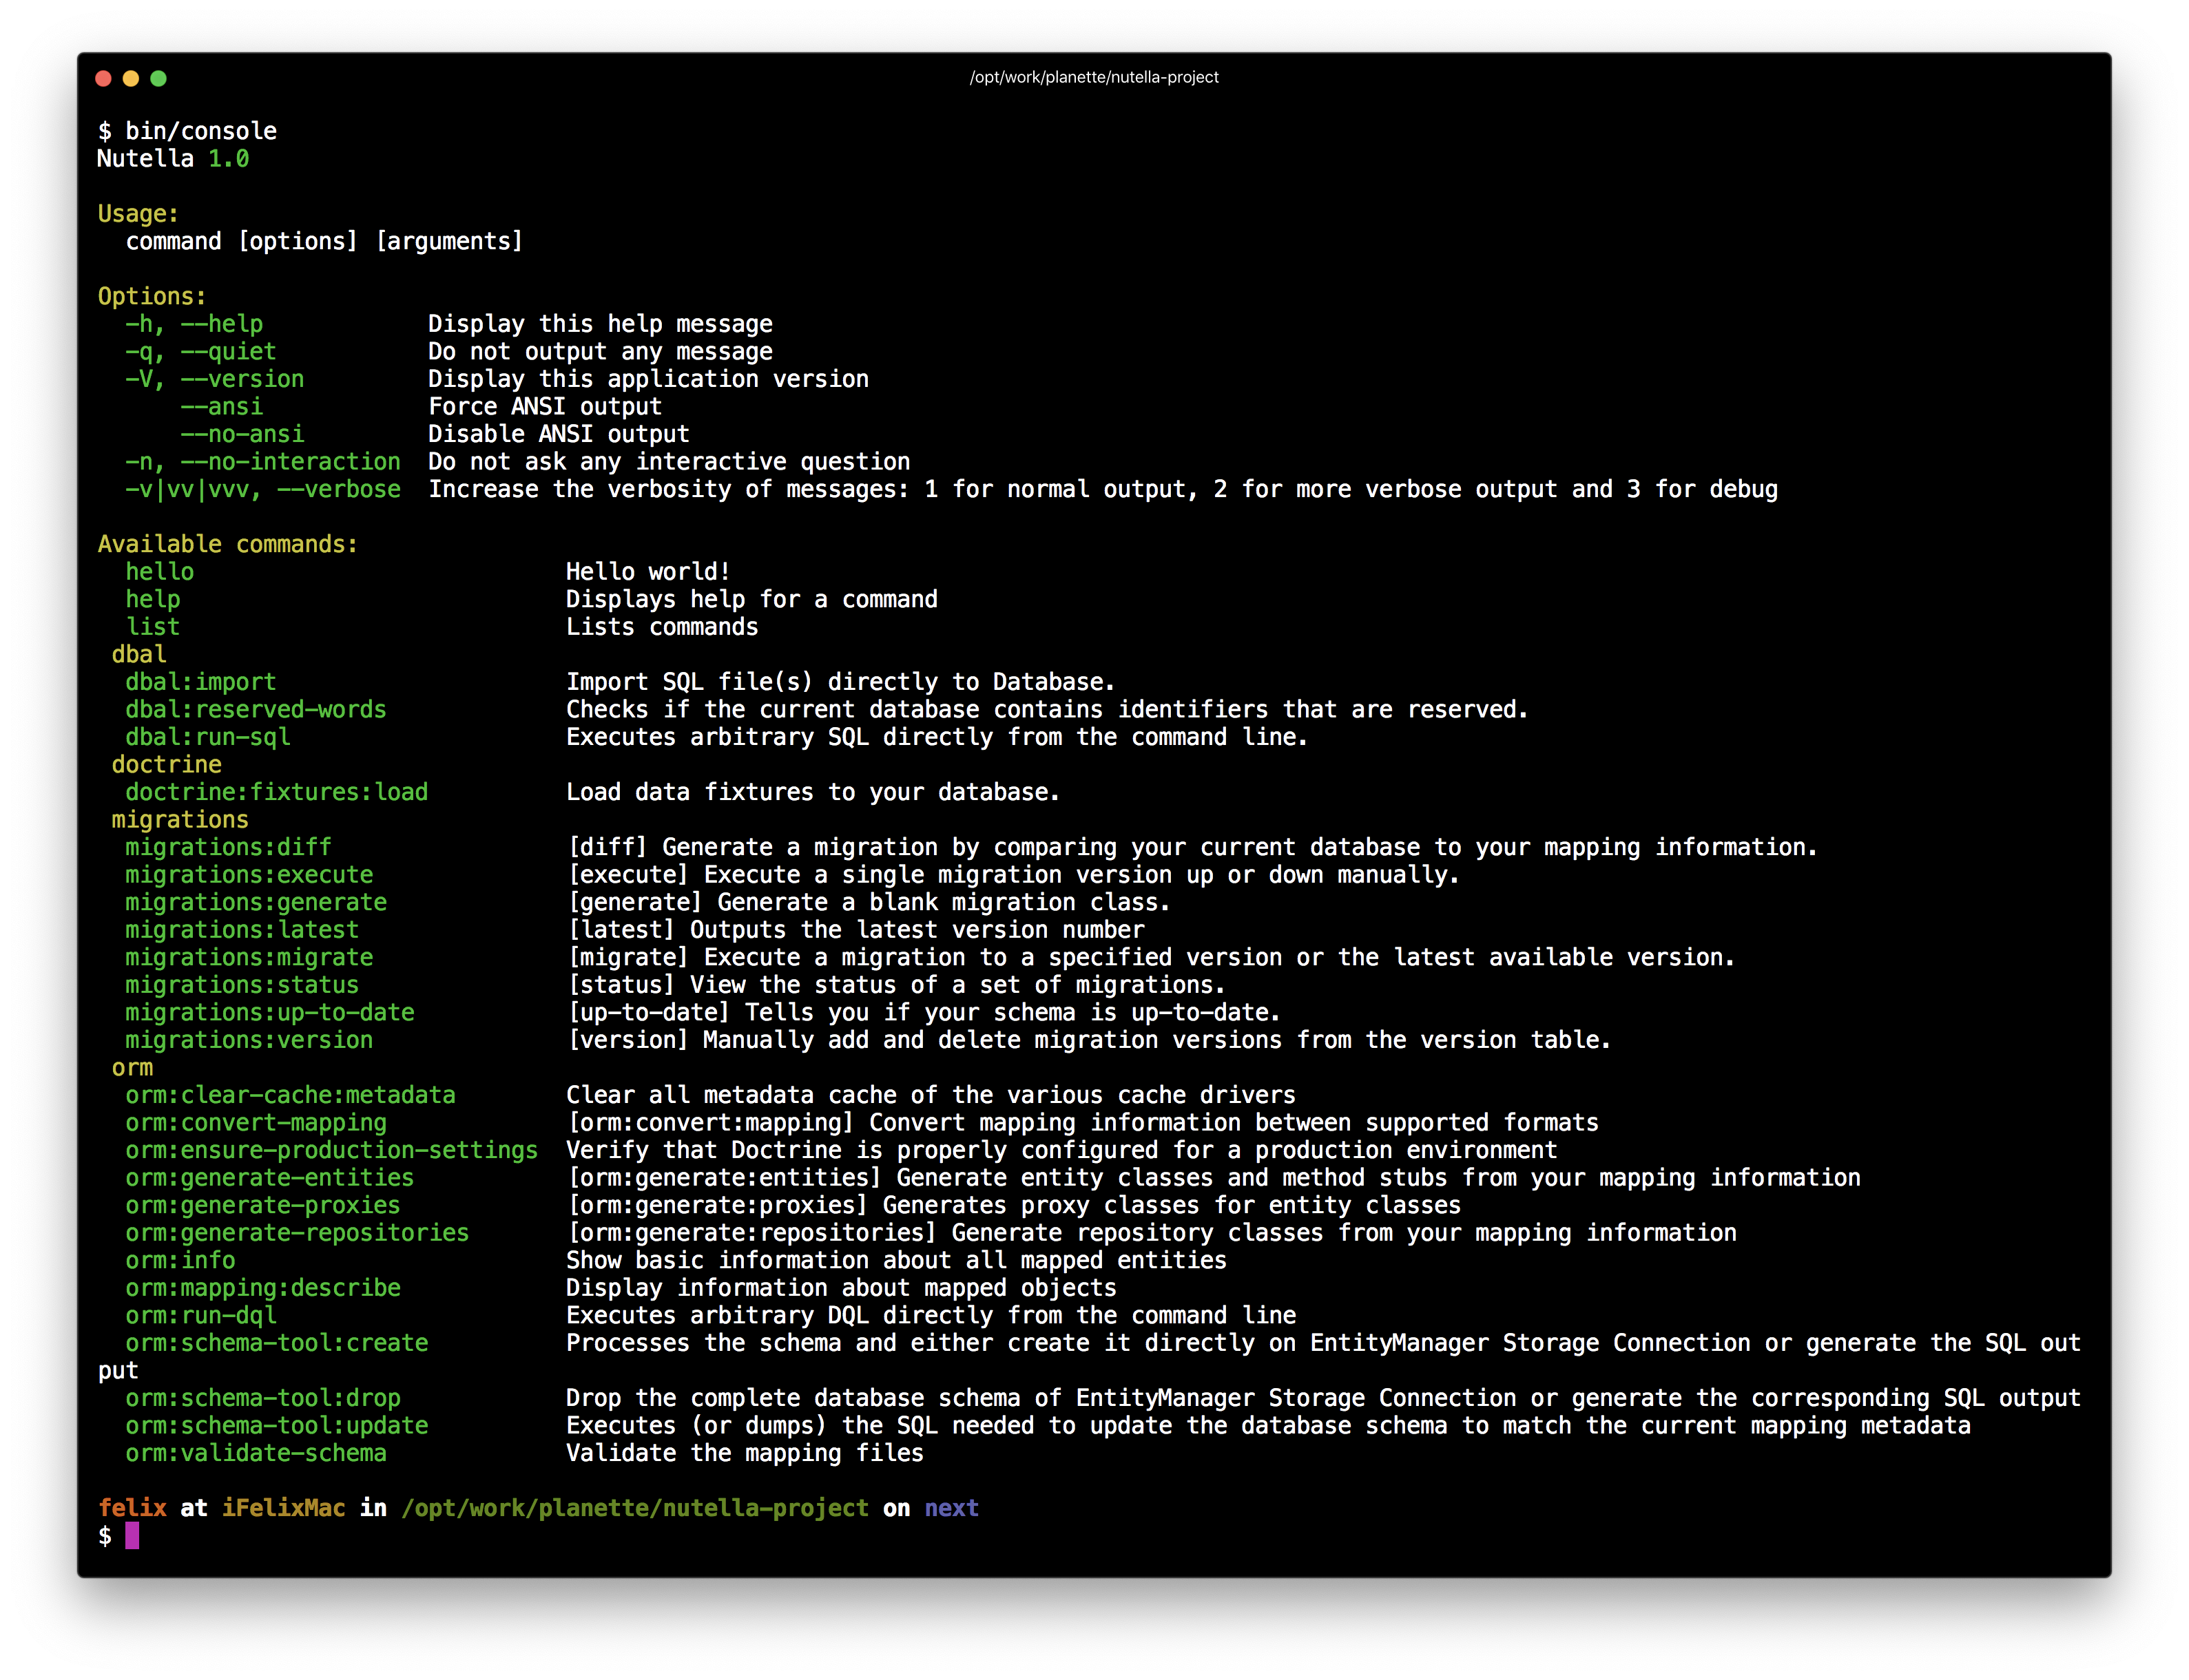This screenshot has width=2189, height=1680.
Task: Click the 'orm:info' command name
Action: coord(180,1260)
